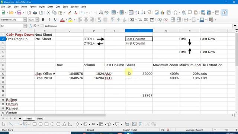Insert a hyperlink via the globe icon

pos(184,13)
